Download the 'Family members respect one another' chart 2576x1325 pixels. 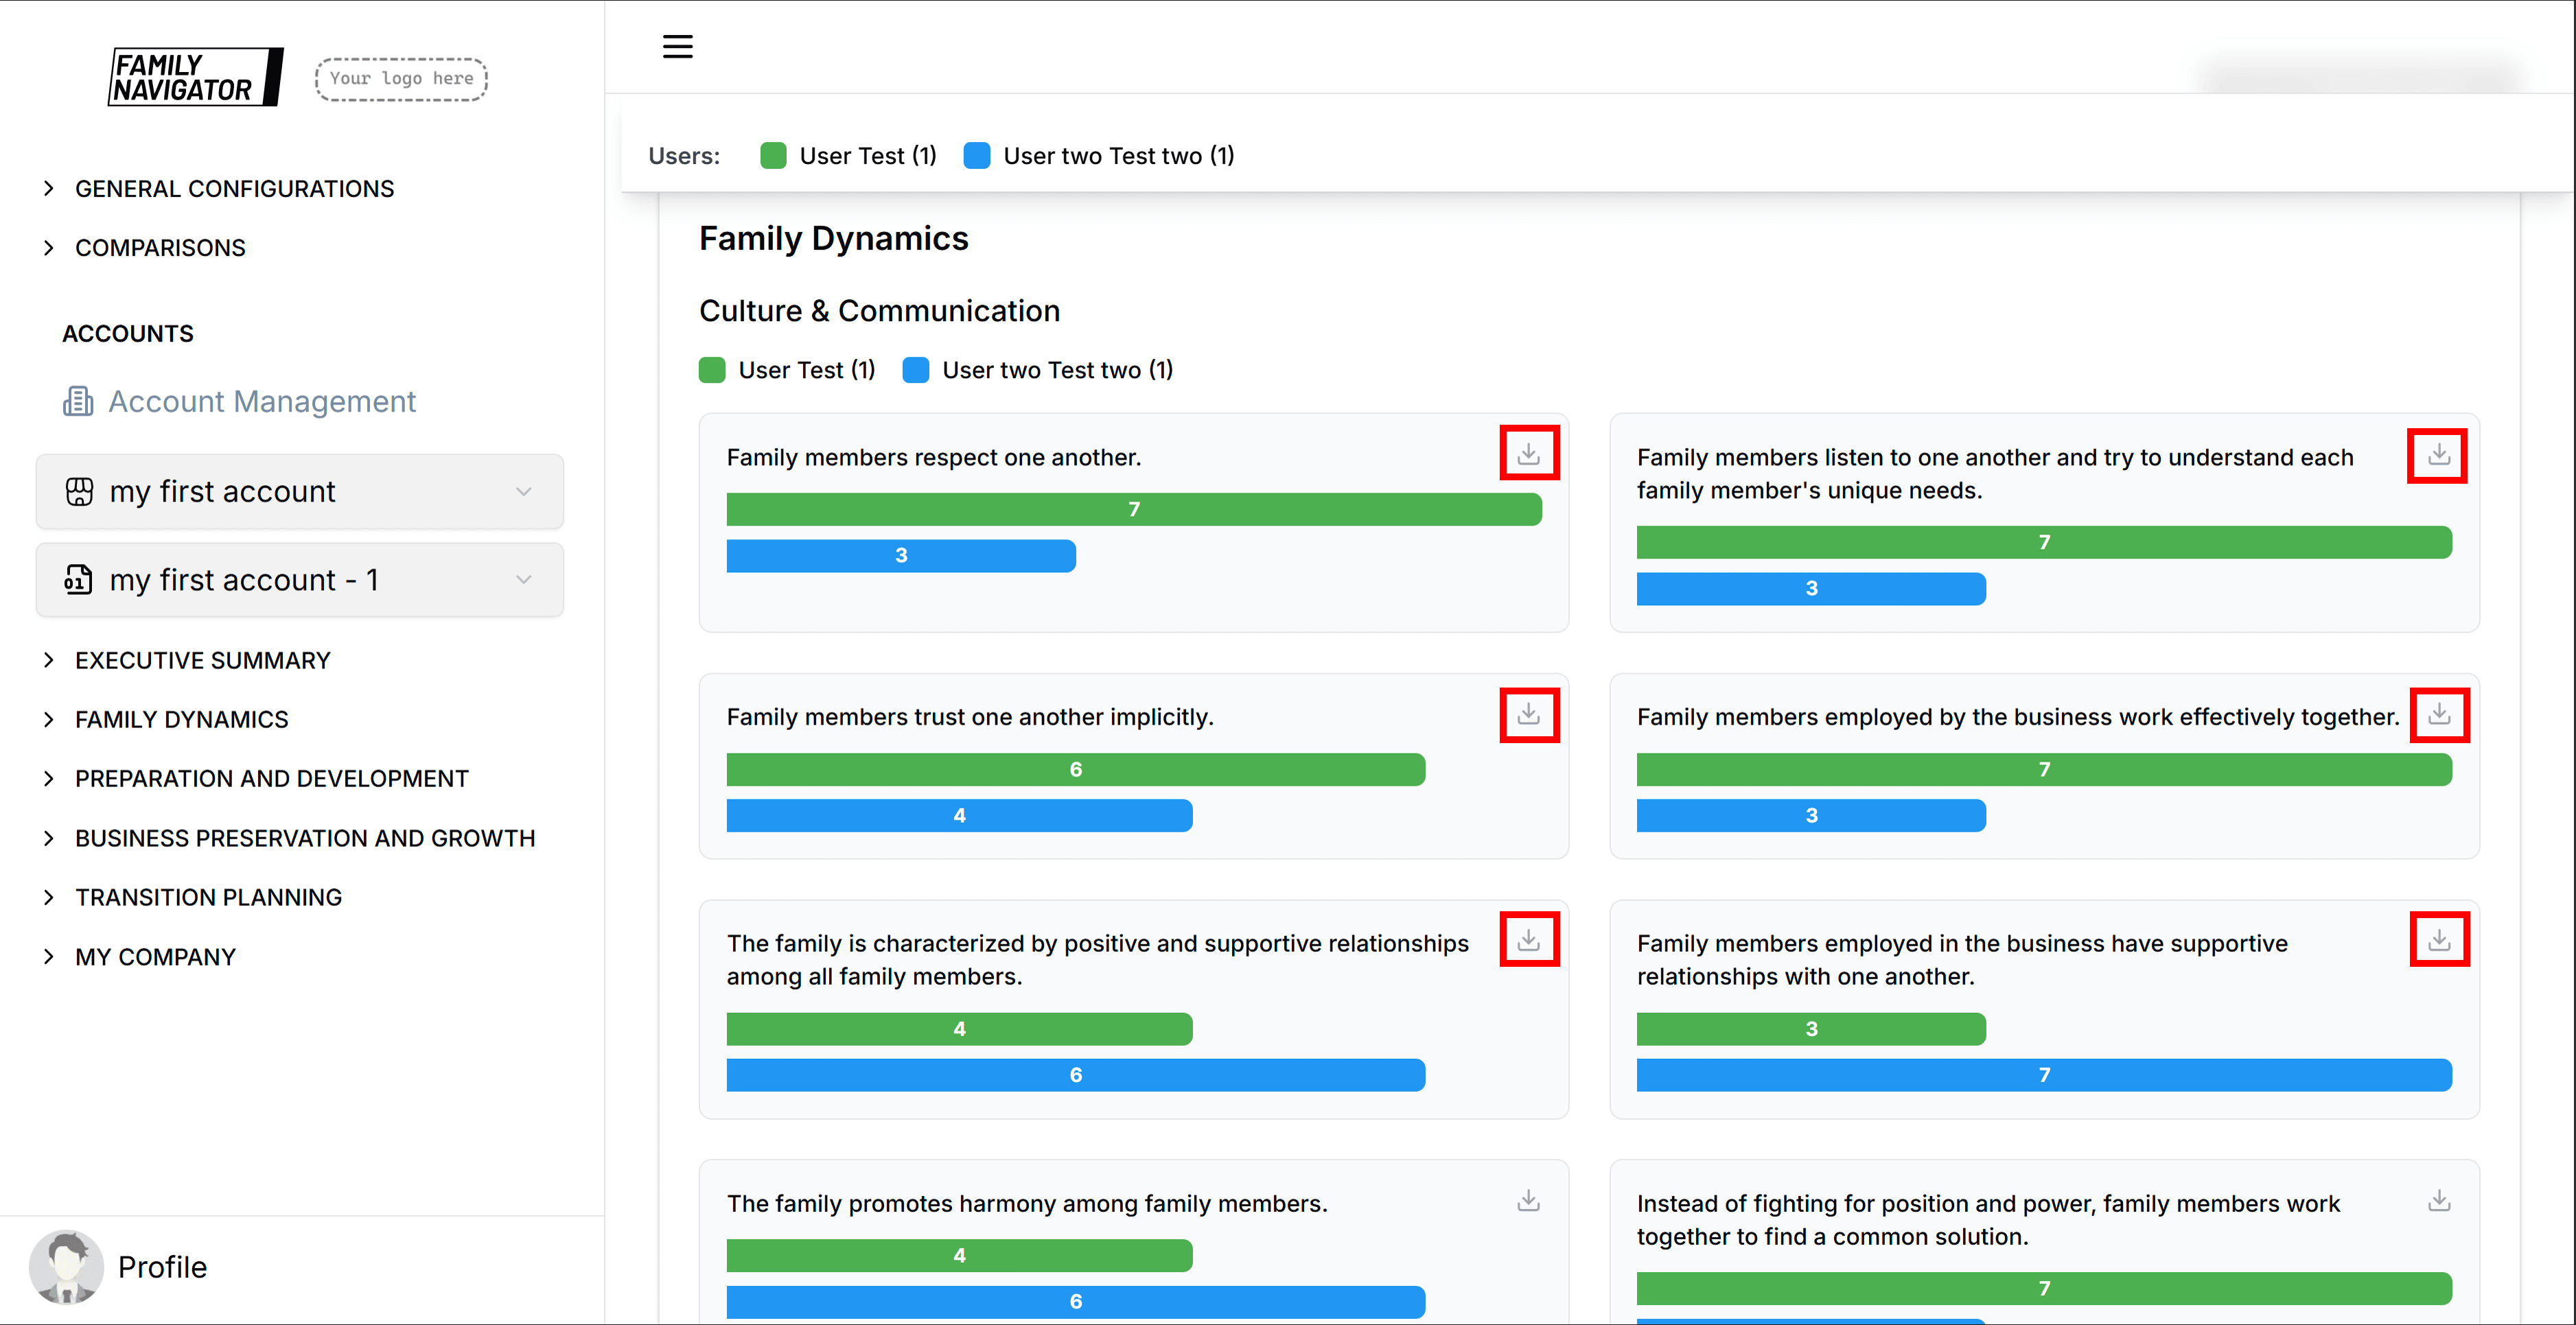point(1528,454)
